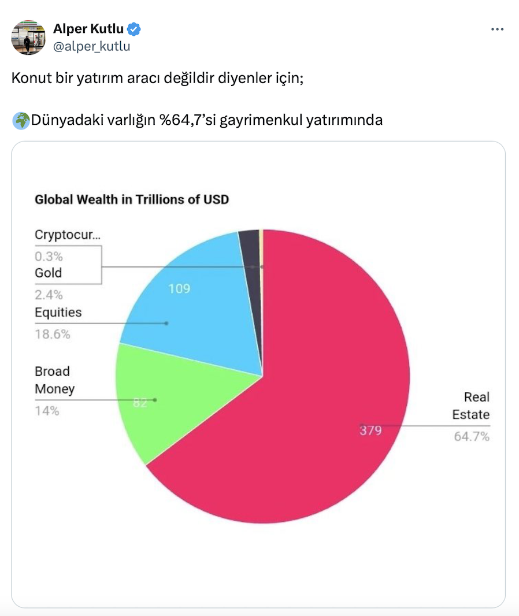Select the dark Gold pie slice
The image size is (519, 616).
coord(250,248)
